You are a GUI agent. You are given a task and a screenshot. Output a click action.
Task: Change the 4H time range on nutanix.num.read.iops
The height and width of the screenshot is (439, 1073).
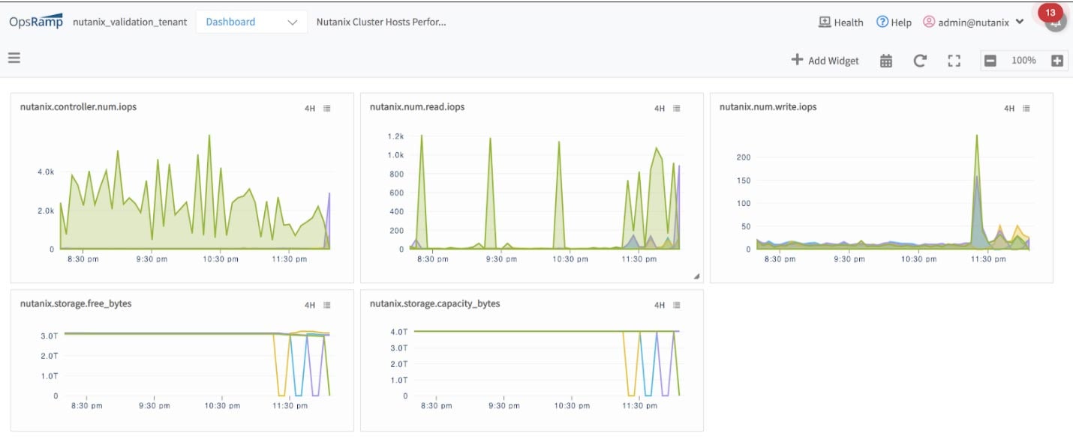658,107
